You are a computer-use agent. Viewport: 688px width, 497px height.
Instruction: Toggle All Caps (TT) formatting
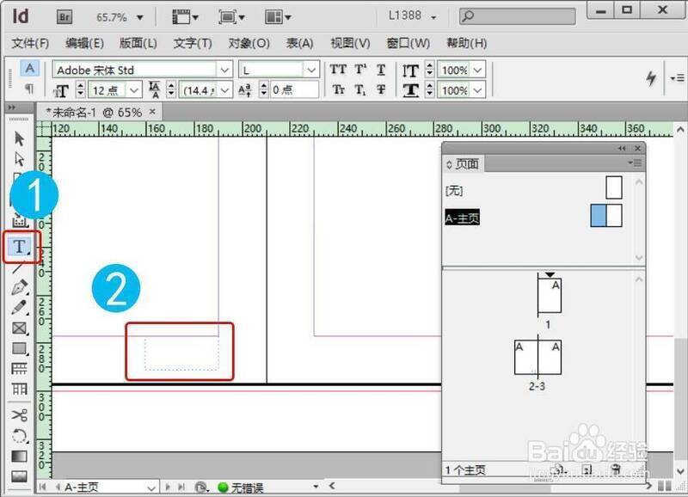pyautogui.click(x=339, y=70)
